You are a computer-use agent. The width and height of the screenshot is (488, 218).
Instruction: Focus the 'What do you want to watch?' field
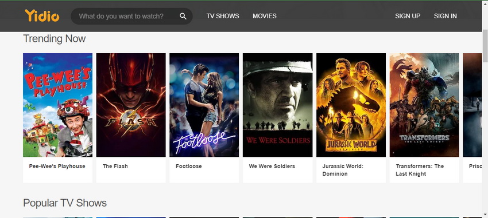(127, 16)
